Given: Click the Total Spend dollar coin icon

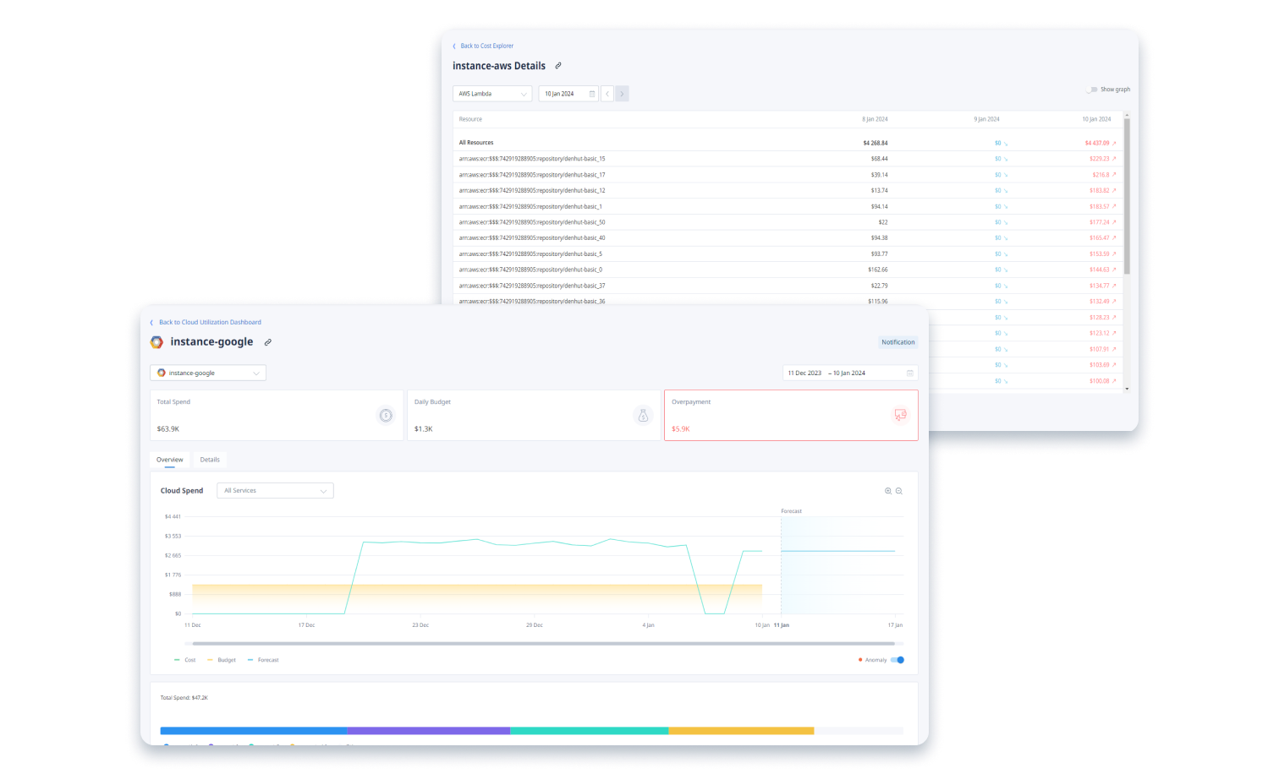Looking at the screenshot, I should coord(386,415).
